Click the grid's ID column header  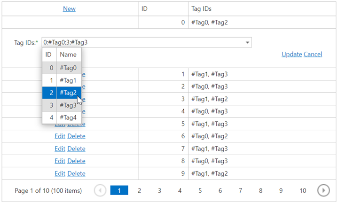click(163, 9)
